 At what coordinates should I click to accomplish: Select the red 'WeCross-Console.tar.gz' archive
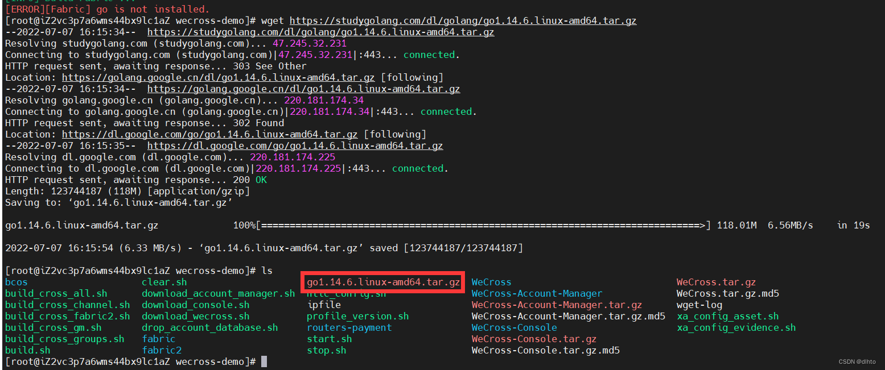(x=534, y=339)
